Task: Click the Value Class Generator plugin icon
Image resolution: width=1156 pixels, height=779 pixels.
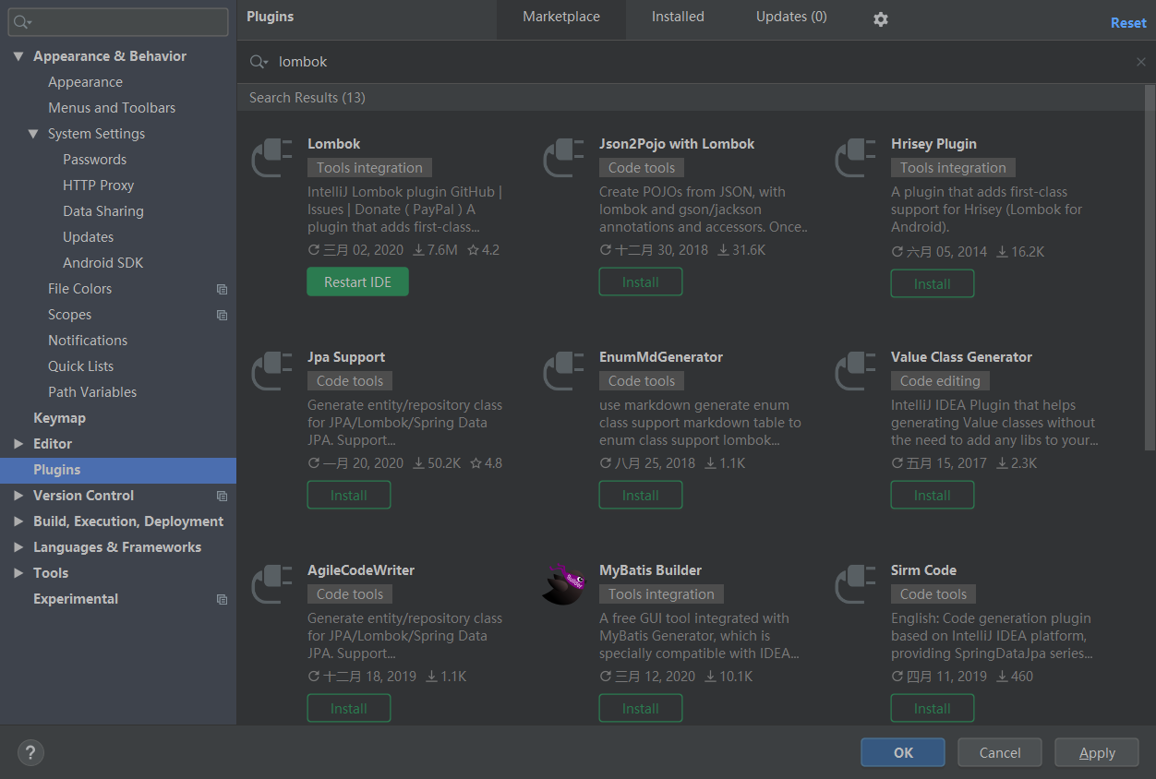Action: coord(855,370)
